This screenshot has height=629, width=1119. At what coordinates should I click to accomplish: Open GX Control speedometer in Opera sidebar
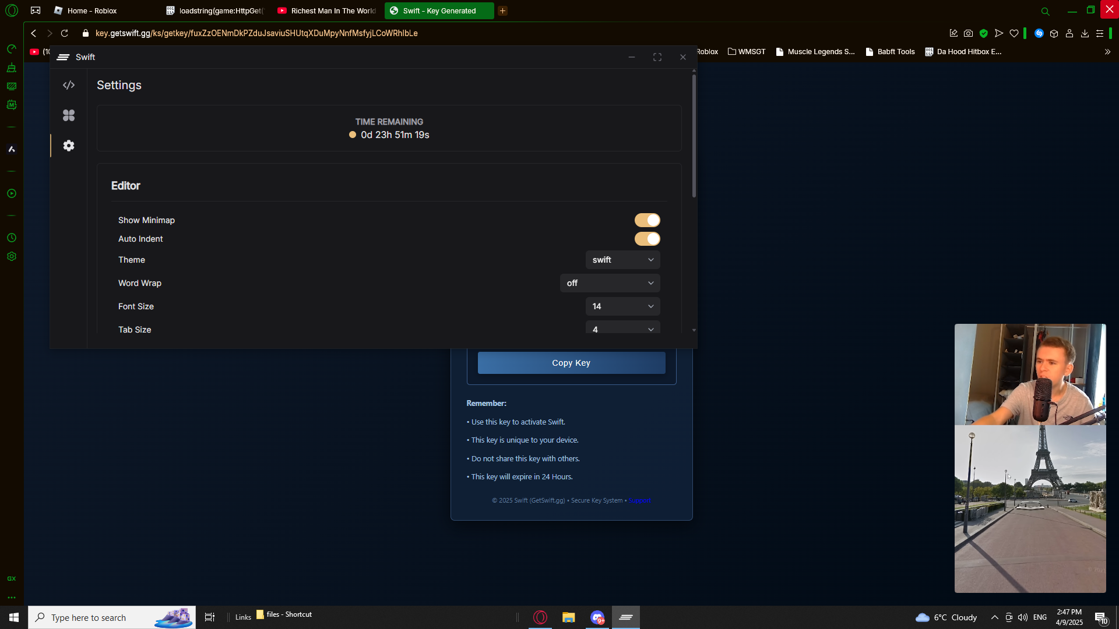[12, 49]
